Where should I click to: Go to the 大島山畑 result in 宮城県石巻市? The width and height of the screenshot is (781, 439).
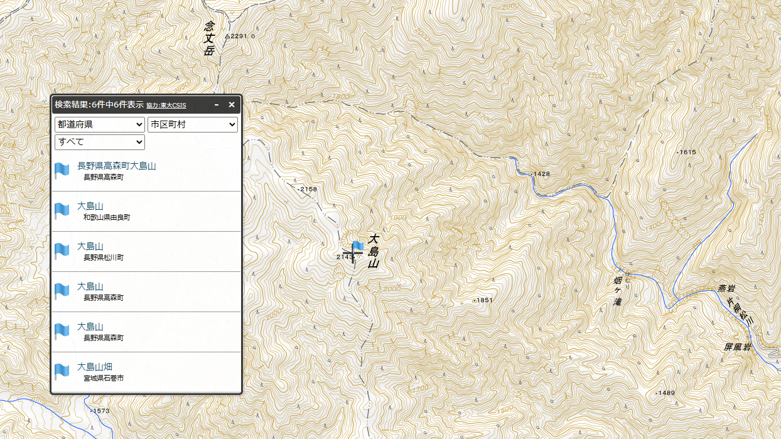[94, 367]
